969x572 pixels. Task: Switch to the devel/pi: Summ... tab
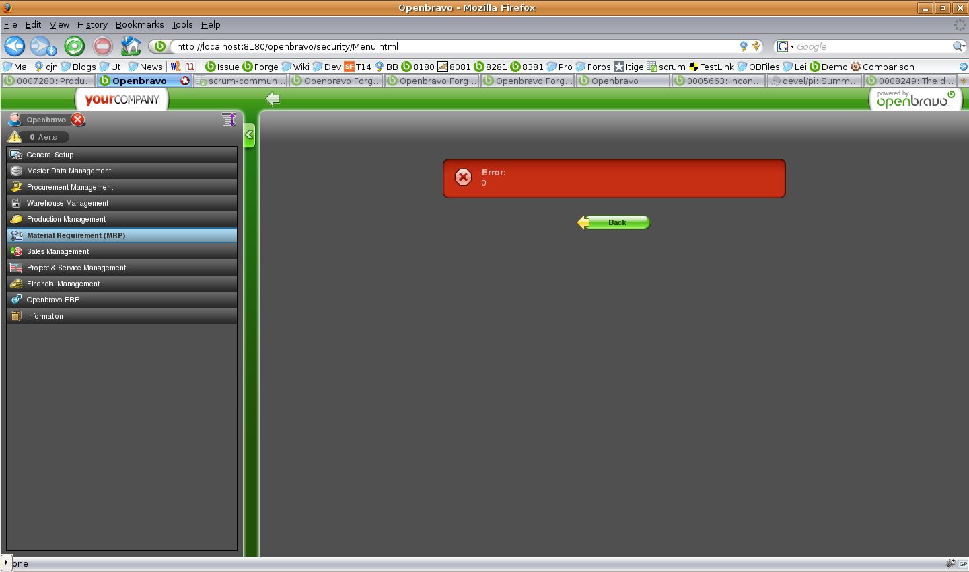[815, 81]
